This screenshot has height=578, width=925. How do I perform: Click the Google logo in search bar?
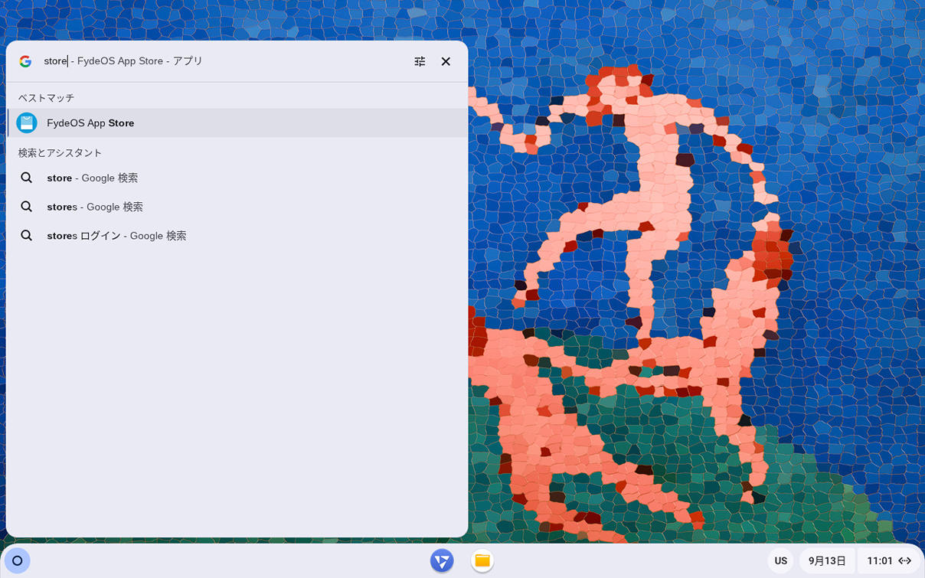(25, 61)
